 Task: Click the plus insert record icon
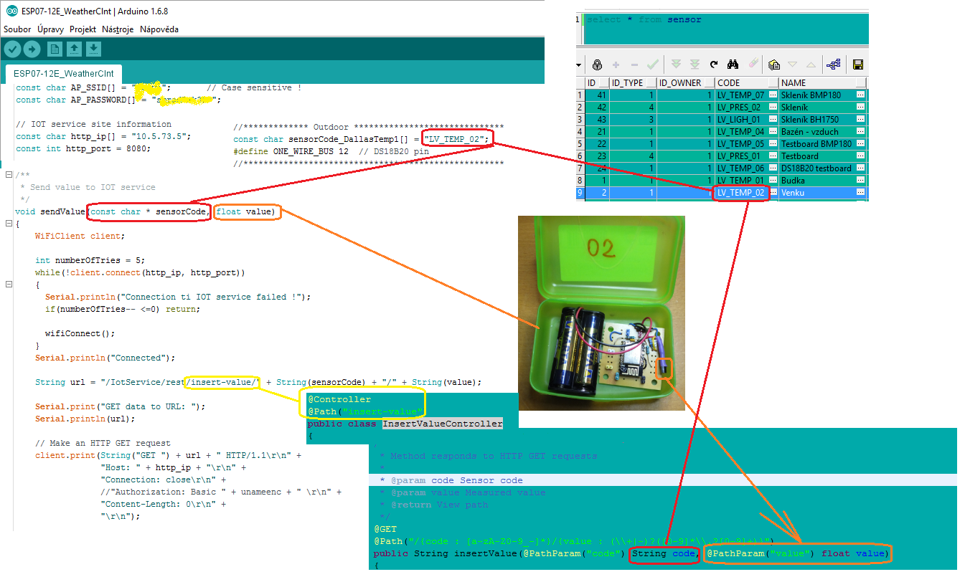coord(616,65)
